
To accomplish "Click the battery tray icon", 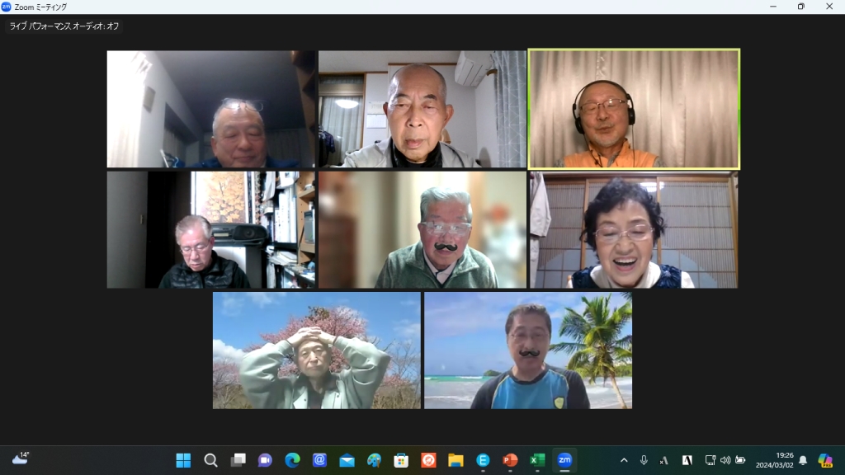I will click(740, 460).
